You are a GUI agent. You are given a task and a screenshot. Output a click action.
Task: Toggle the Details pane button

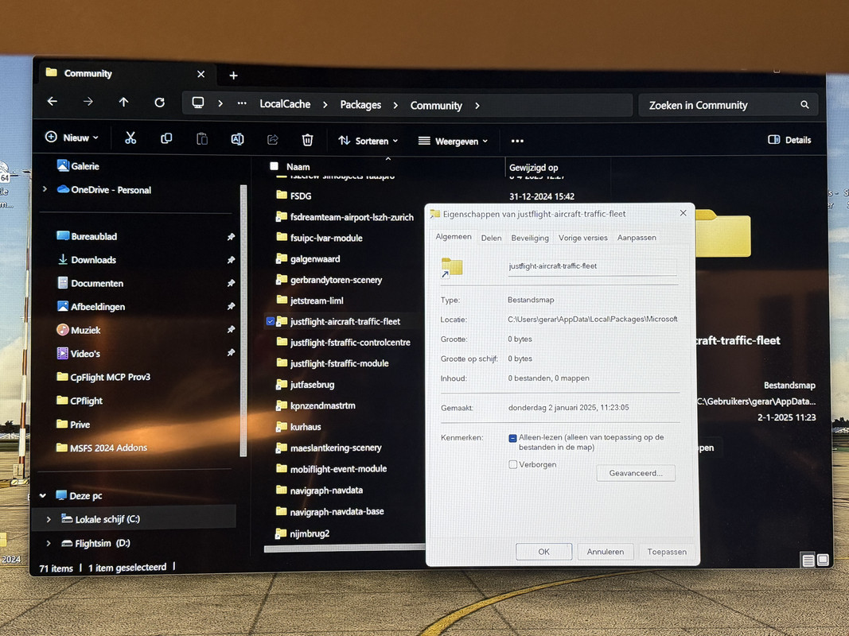(x=789, y=140)
